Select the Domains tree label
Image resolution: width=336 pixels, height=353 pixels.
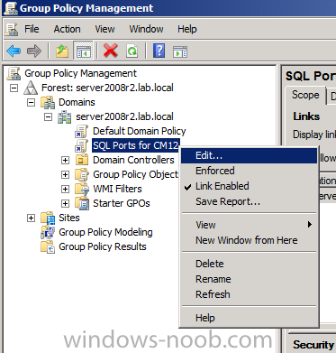(77, 102)
